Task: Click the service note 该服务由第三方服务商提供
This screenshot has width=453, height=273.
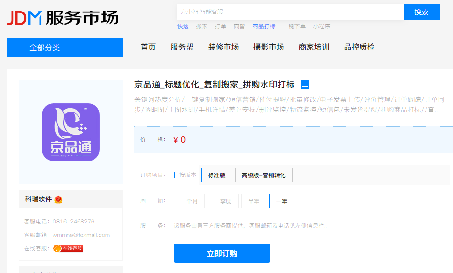Action: pos(251,226)
